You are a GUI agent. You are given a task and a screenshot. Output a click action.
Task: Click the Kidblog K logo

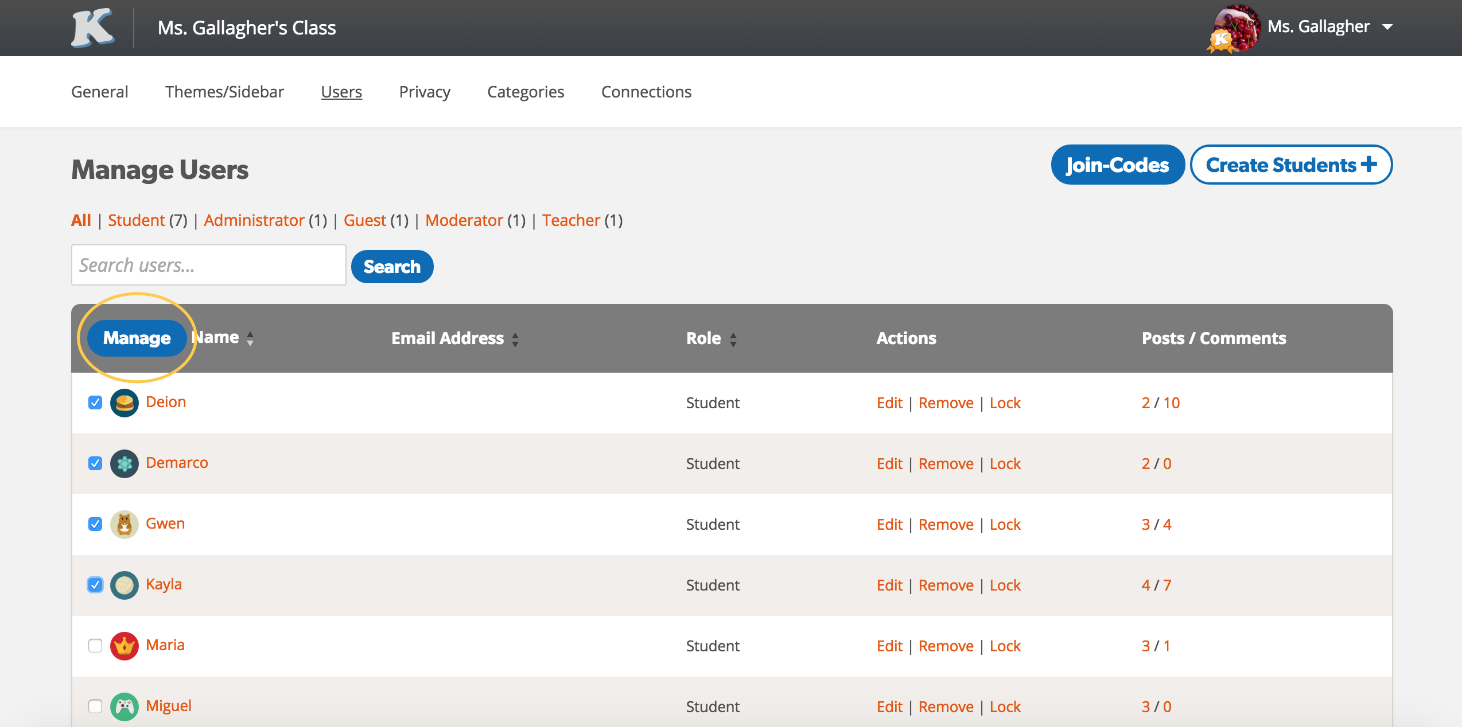click(92, 28)
